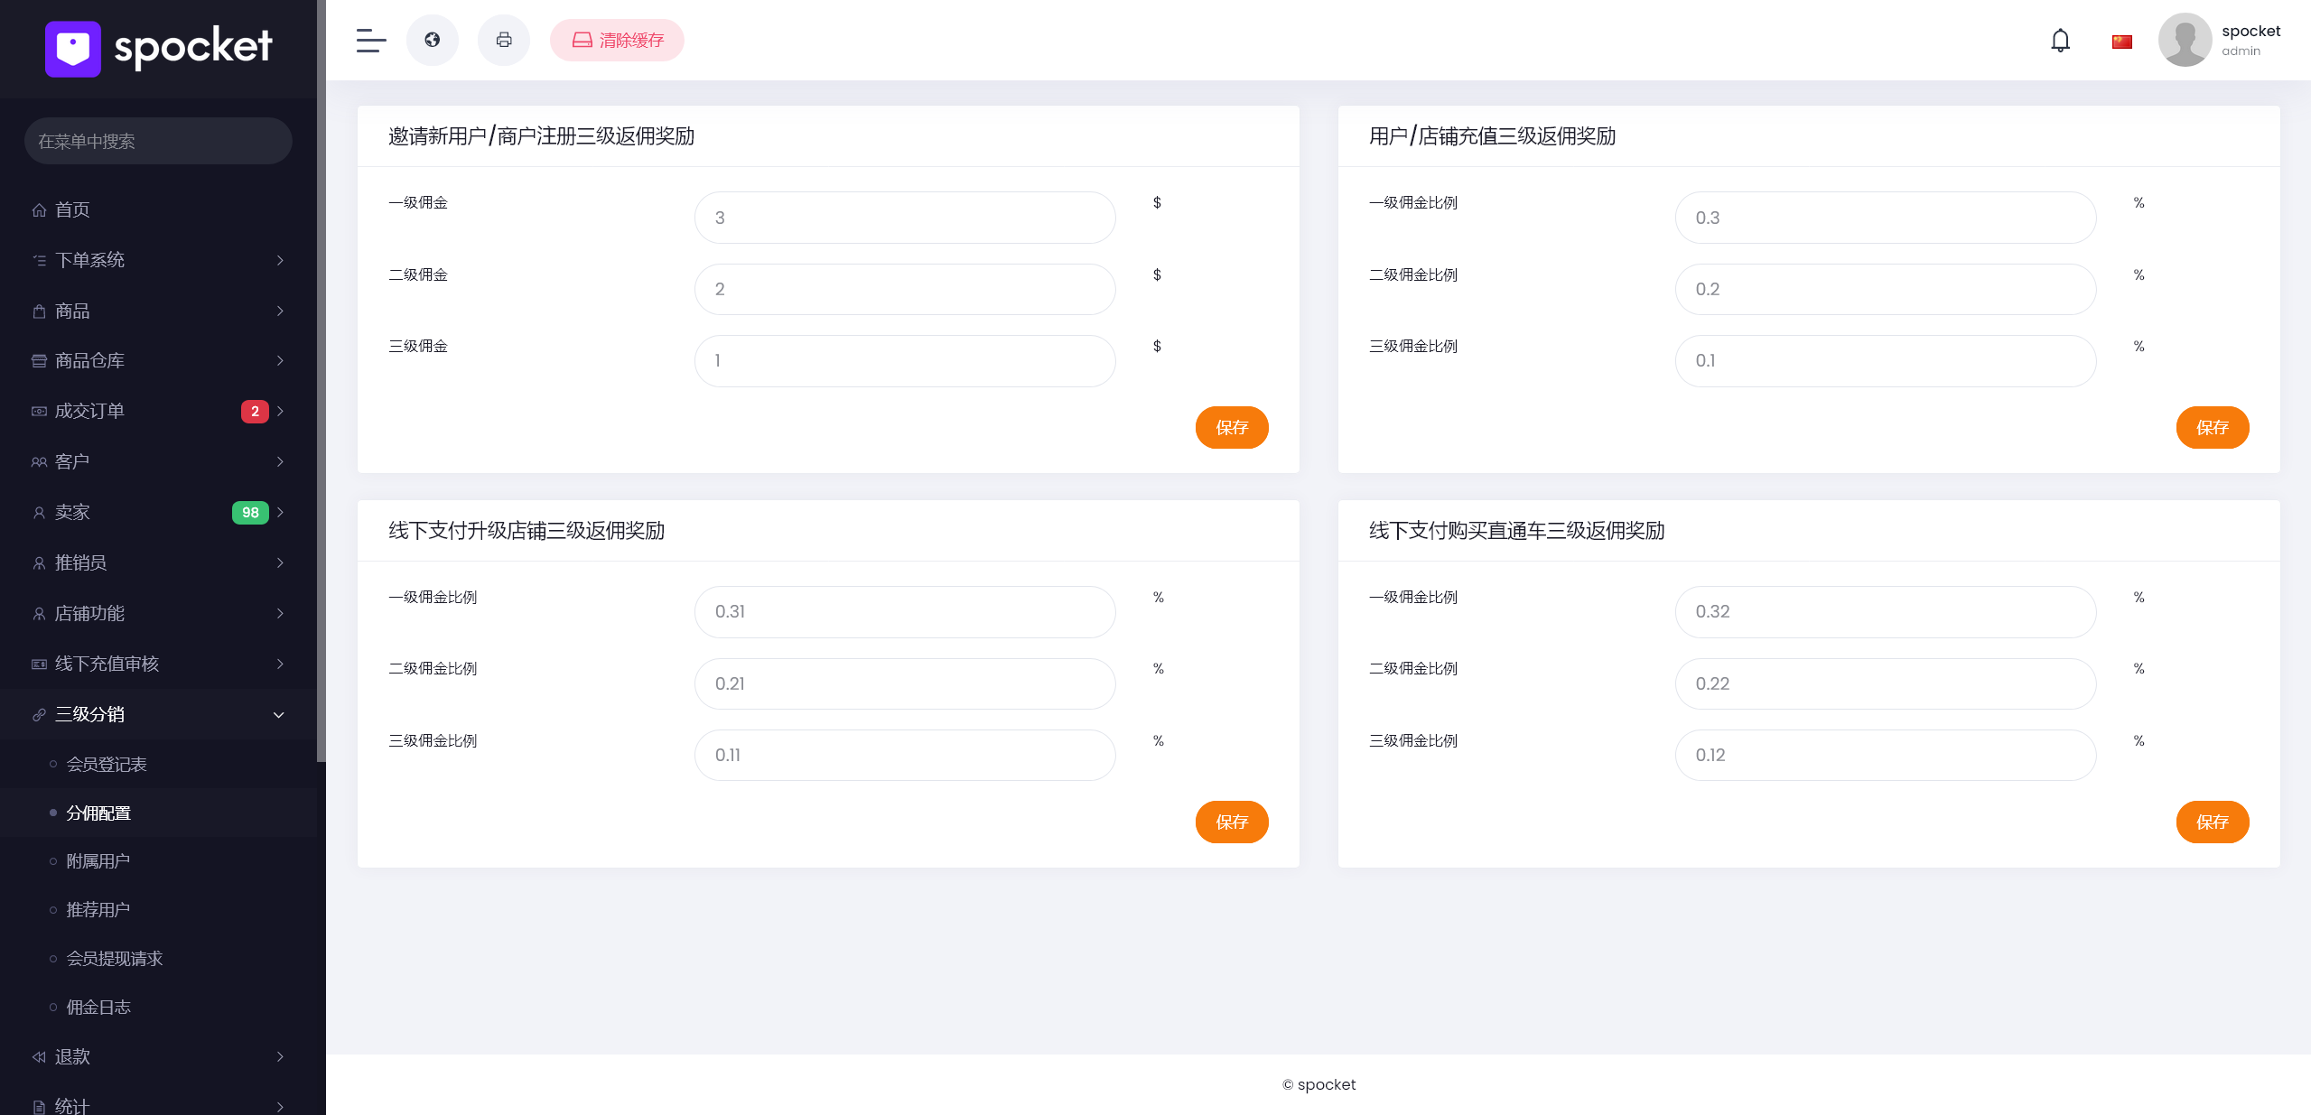Click the 成交订单 clipboard icon showing badge 2
Viewport: 2311px width, 1115px height.
click(38, 411)
